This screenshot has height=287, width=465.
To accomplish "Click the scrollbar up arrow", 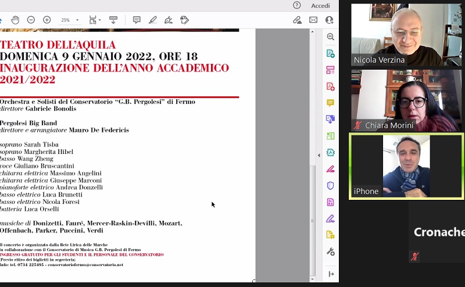I will [312, 31].
